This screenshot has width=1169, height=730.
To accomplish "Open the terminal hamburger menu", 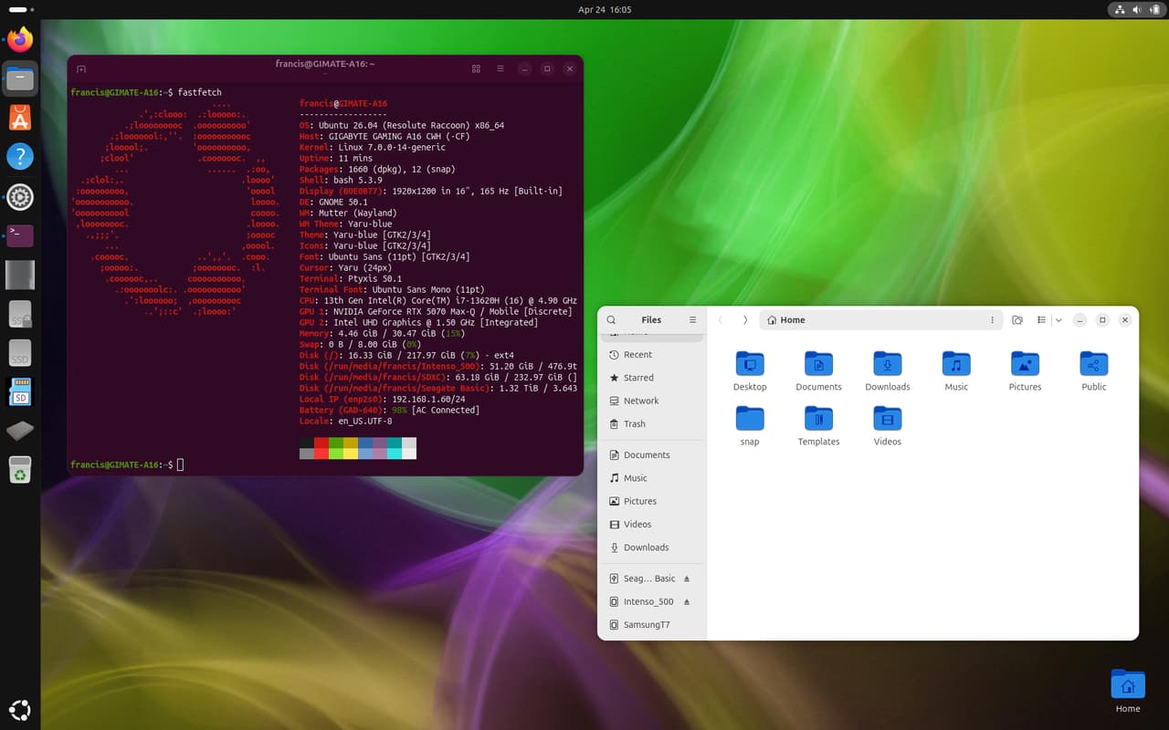I will (x=500, y=69).
